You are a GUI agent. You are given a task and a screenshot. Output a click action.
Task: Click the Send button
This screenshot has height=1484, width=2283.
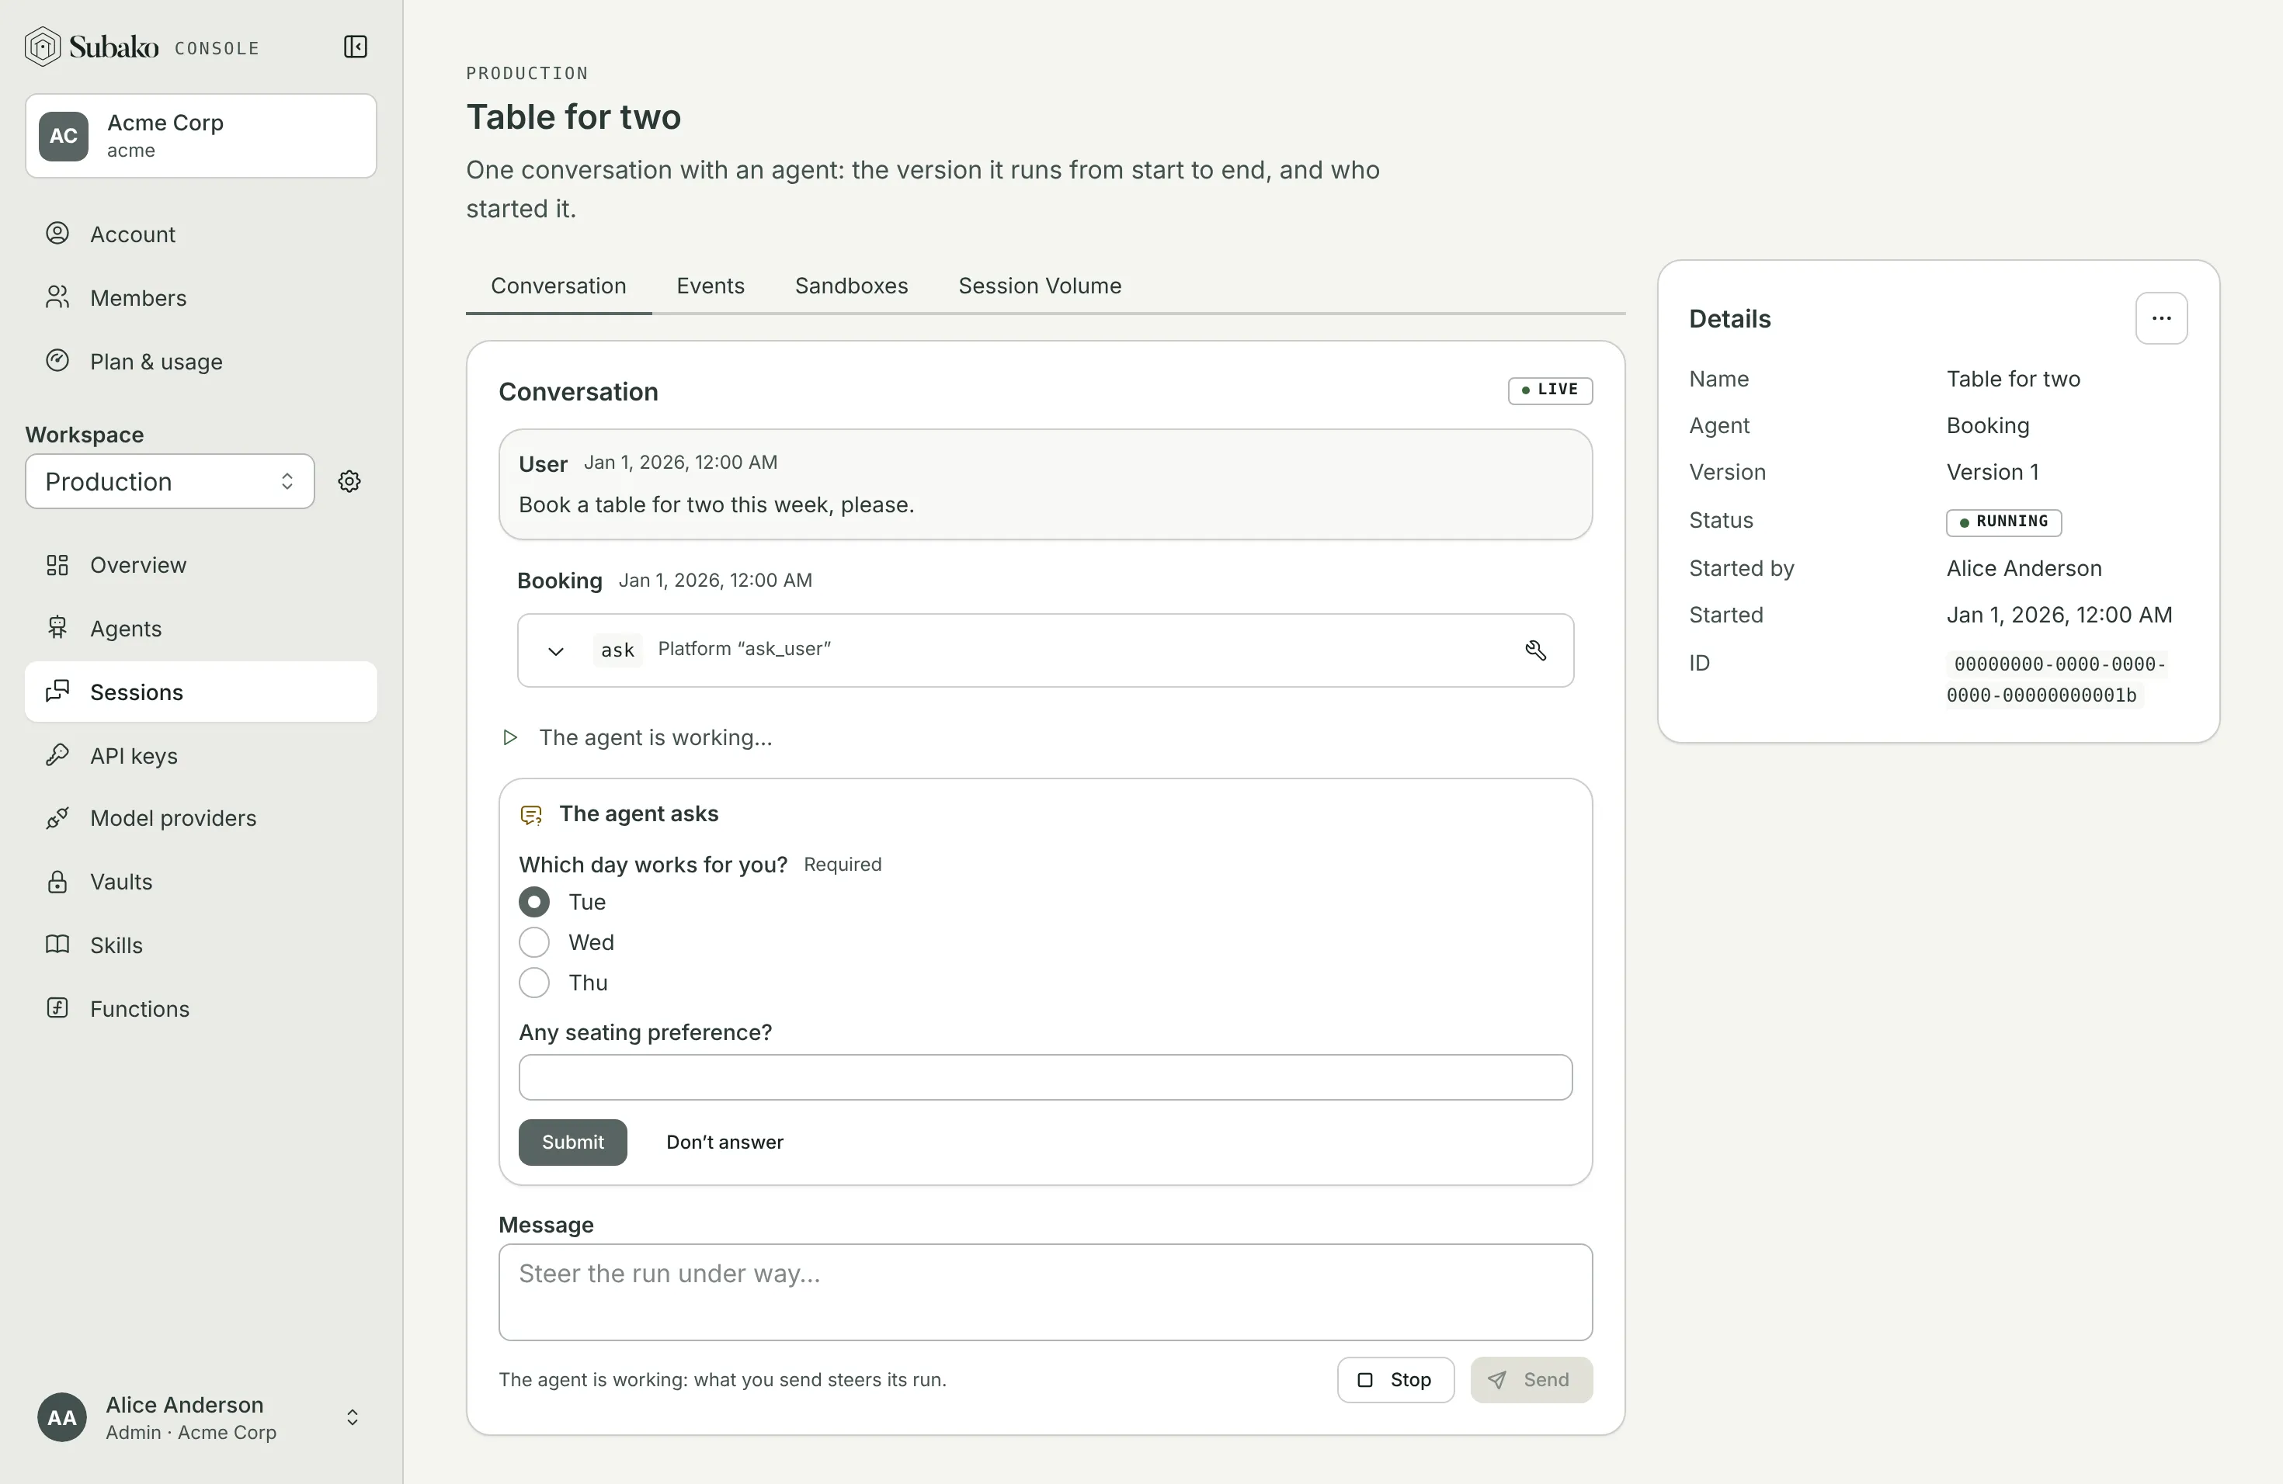pyautogui.click(x=1531, y=1379)
